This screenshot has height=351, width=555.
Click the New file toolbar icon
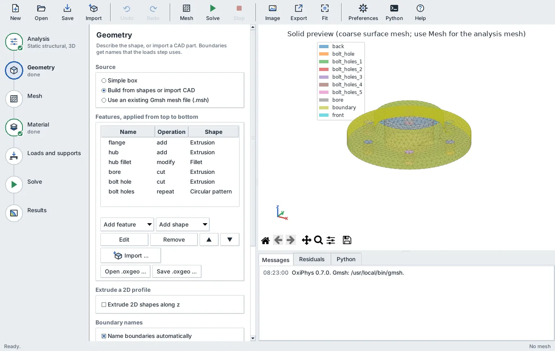pyautogui.click(x=16, y=12)
